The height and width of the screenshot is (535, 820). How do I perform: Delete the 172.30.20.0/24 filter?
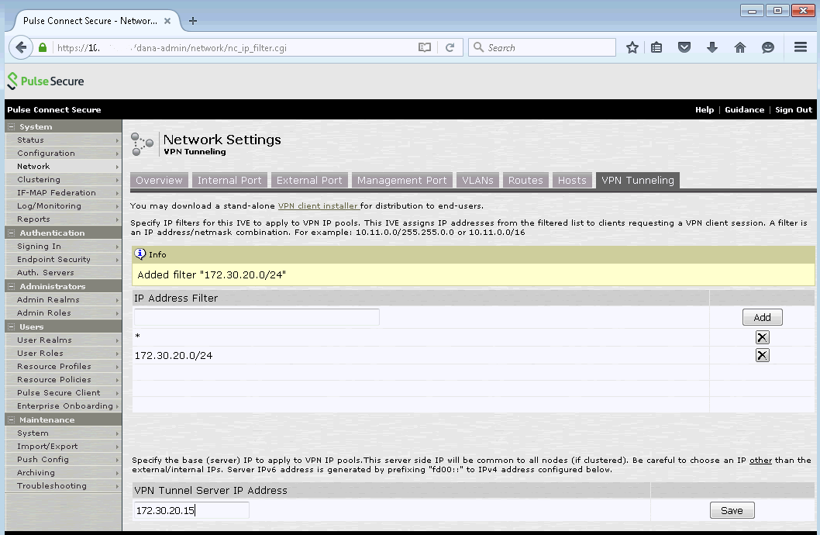coord(762,355)
